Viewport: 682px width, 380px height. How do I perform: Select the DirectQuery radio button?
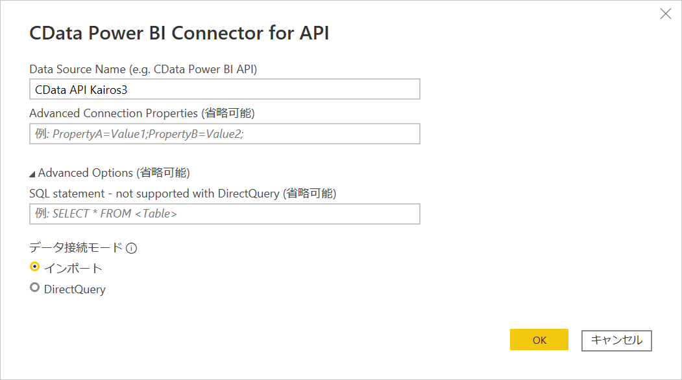tap(35, 288)
